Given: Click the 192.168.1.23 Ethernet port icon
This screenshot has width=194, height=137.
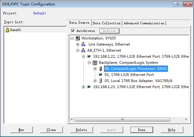Looking at the screenshot, I should pyautogui.click(x=89, y=87).
